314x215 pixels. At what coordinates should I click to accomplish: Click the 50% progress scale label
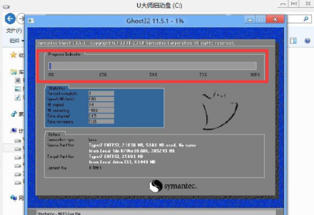tap(153, 75)
